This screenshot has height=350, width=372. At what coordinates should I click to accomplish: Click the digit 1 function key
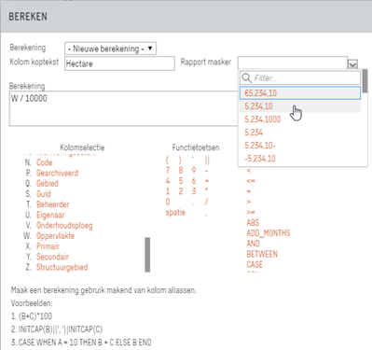(168, 191)
